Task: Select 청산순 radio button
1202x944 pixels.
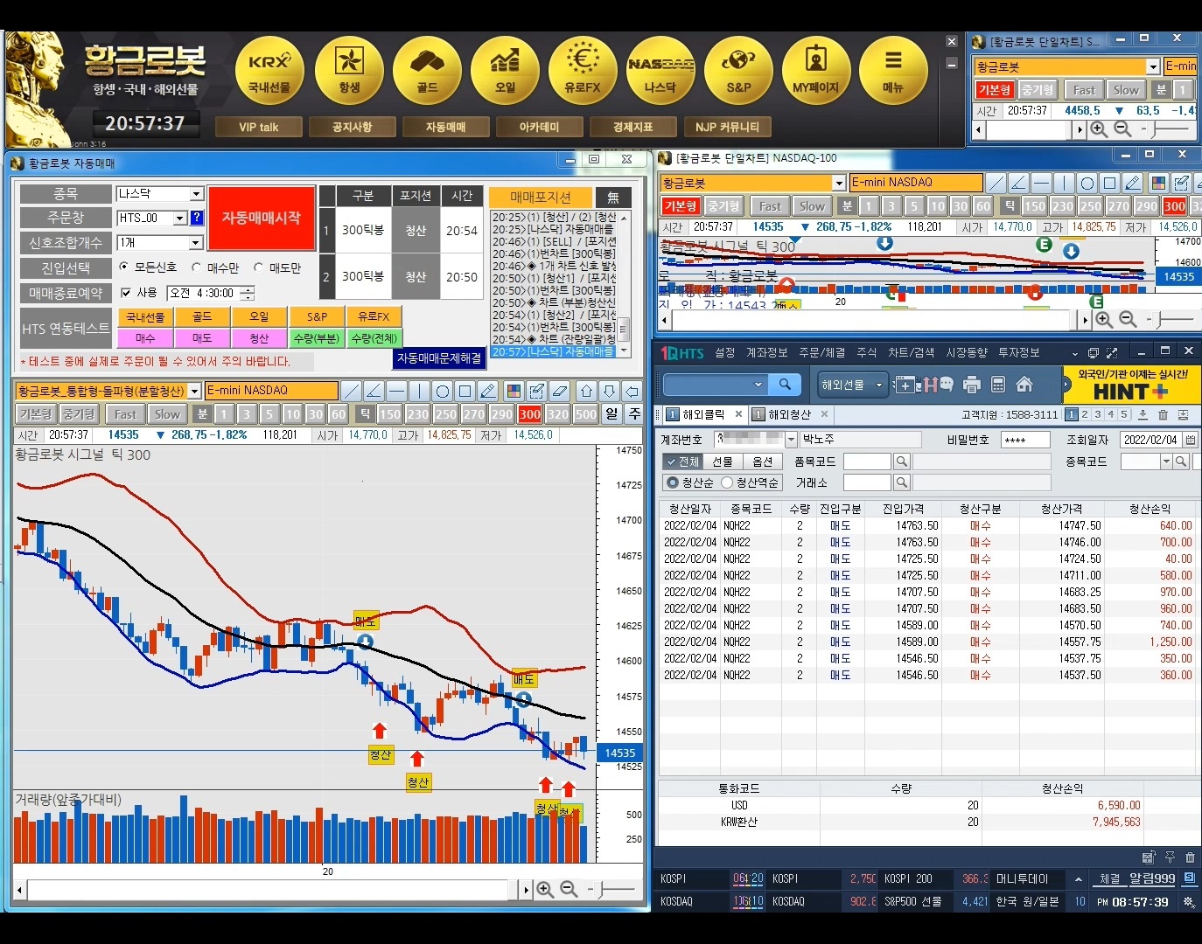Action: 673,482
